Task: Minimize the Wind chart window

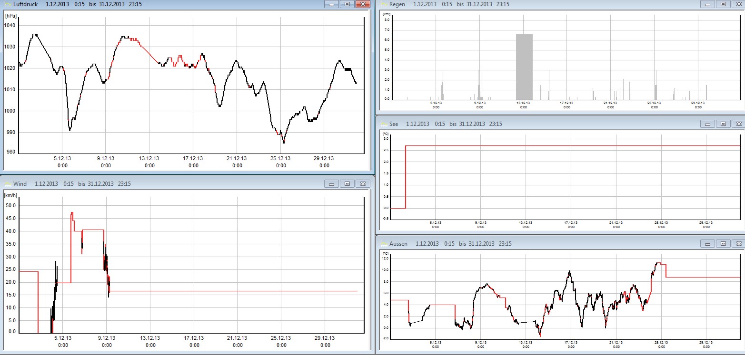Action: click(x=331, y=184)
